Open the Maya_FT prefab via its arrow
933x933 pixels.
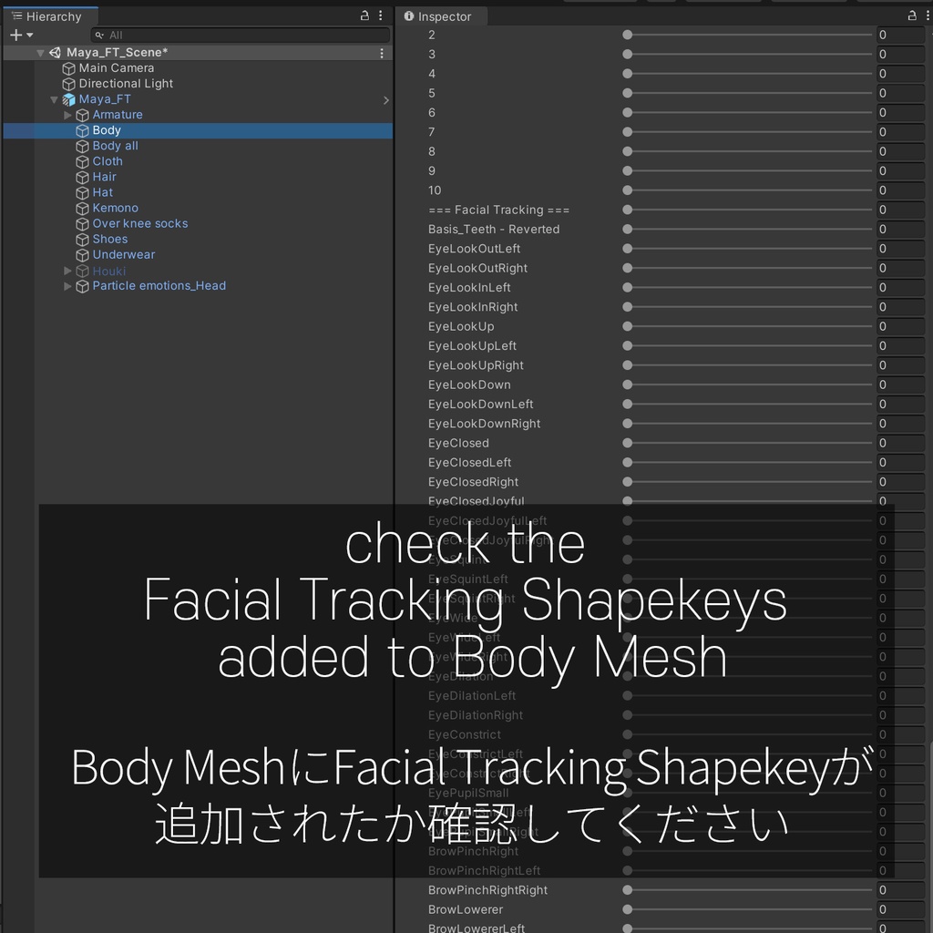385,100
